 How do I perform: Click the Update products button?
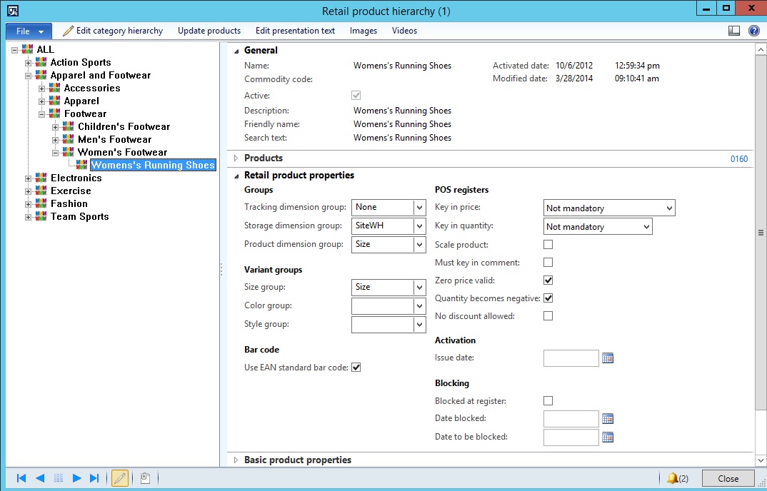click(209, 31)
